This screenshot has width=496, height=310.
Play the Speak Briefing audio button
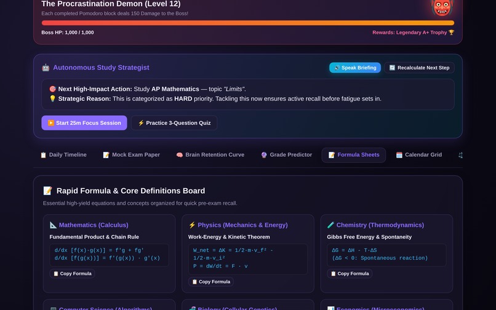355,68
